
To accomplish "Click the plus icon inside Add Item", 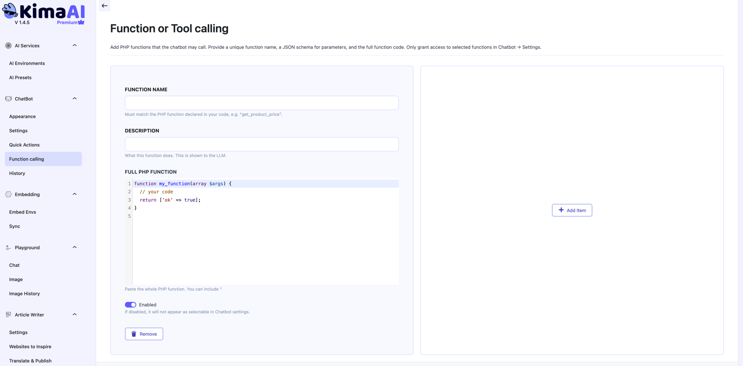I will [561, 210].
